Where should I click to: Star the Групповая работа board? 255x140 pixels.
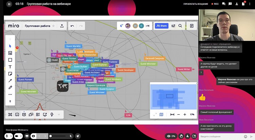point(53,26)
